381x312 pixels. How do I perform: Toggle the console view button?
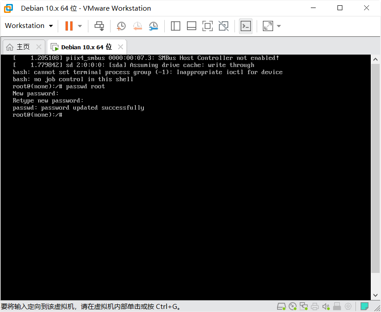tap(246, 26)
